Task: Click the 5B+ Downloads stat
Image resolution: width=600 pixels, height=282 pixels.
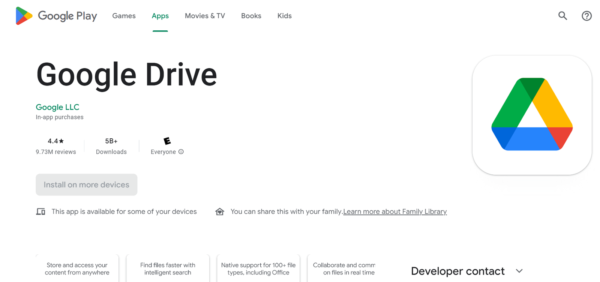Action: coord(111,146)
